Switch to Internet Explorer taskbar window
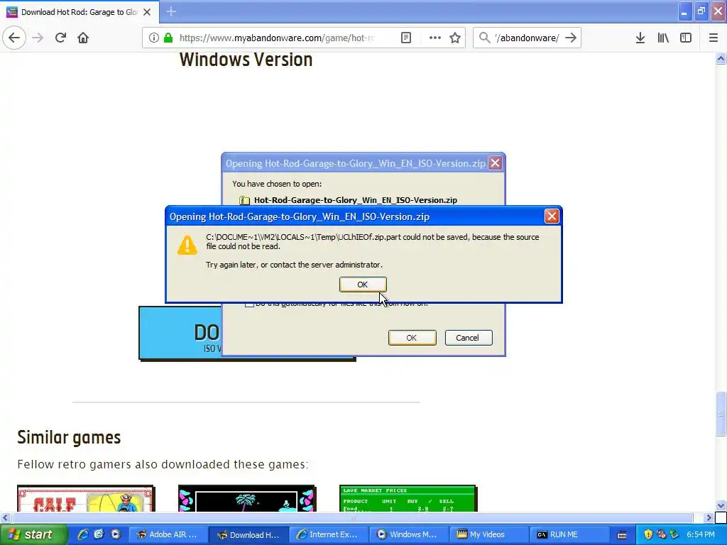The image size is (727, 545). pos(329,535)
